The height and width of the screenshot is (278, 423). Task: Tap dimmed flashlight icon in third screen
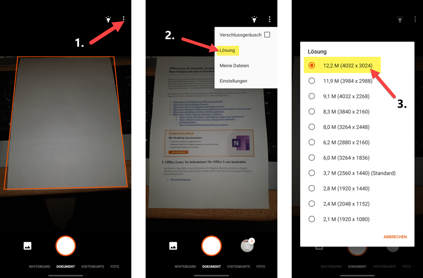[x=400, y=19]
